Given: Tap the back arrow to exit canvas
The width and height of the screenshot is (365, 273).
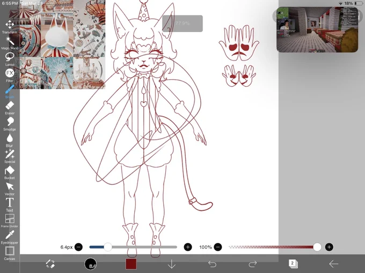Looking at the screenshot, I should [333, 264].
